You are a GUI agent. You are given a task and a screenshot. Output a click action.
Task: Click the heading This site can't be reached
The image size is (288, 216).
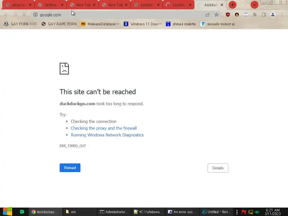pyautogui.click(x=98, y=92)
